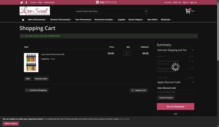Go to Account page

pos(168,2)
